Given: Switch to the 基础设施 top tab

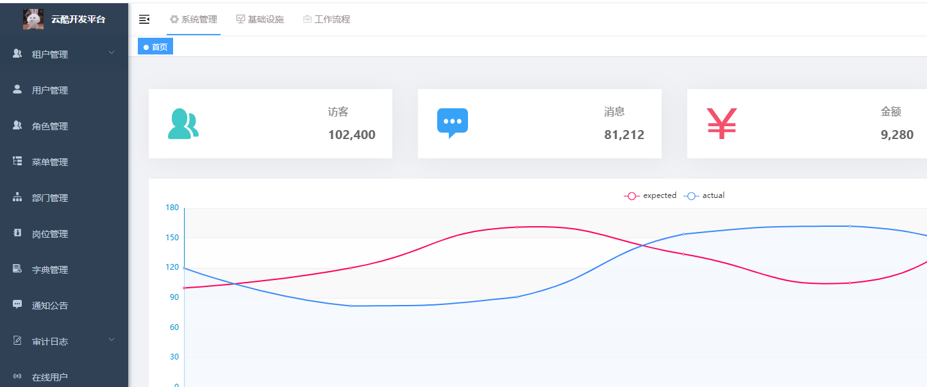Looking at the screenshot, I should tap(260, 19).
